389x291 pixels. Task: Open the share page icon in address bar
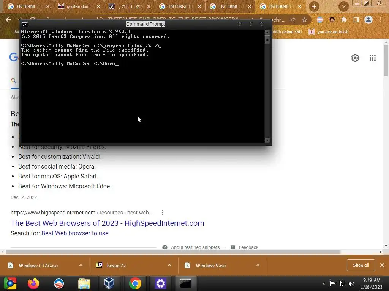(293, 20)
